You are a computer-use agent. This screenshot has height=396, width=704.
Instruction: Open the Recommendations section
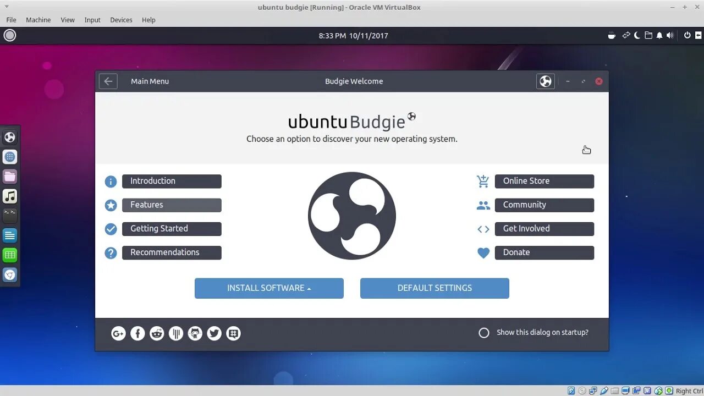(x=172, y=253)
